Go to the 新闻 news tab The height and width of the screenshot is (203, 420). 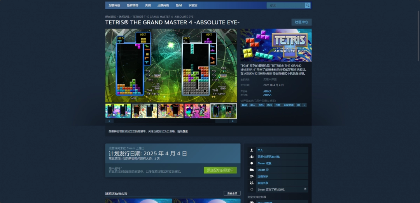pyautogui.click(x=178, y=5)
